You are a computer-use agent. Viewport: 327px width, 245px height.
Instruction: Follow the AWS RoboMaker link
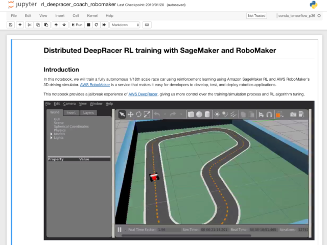pos(95,85)
